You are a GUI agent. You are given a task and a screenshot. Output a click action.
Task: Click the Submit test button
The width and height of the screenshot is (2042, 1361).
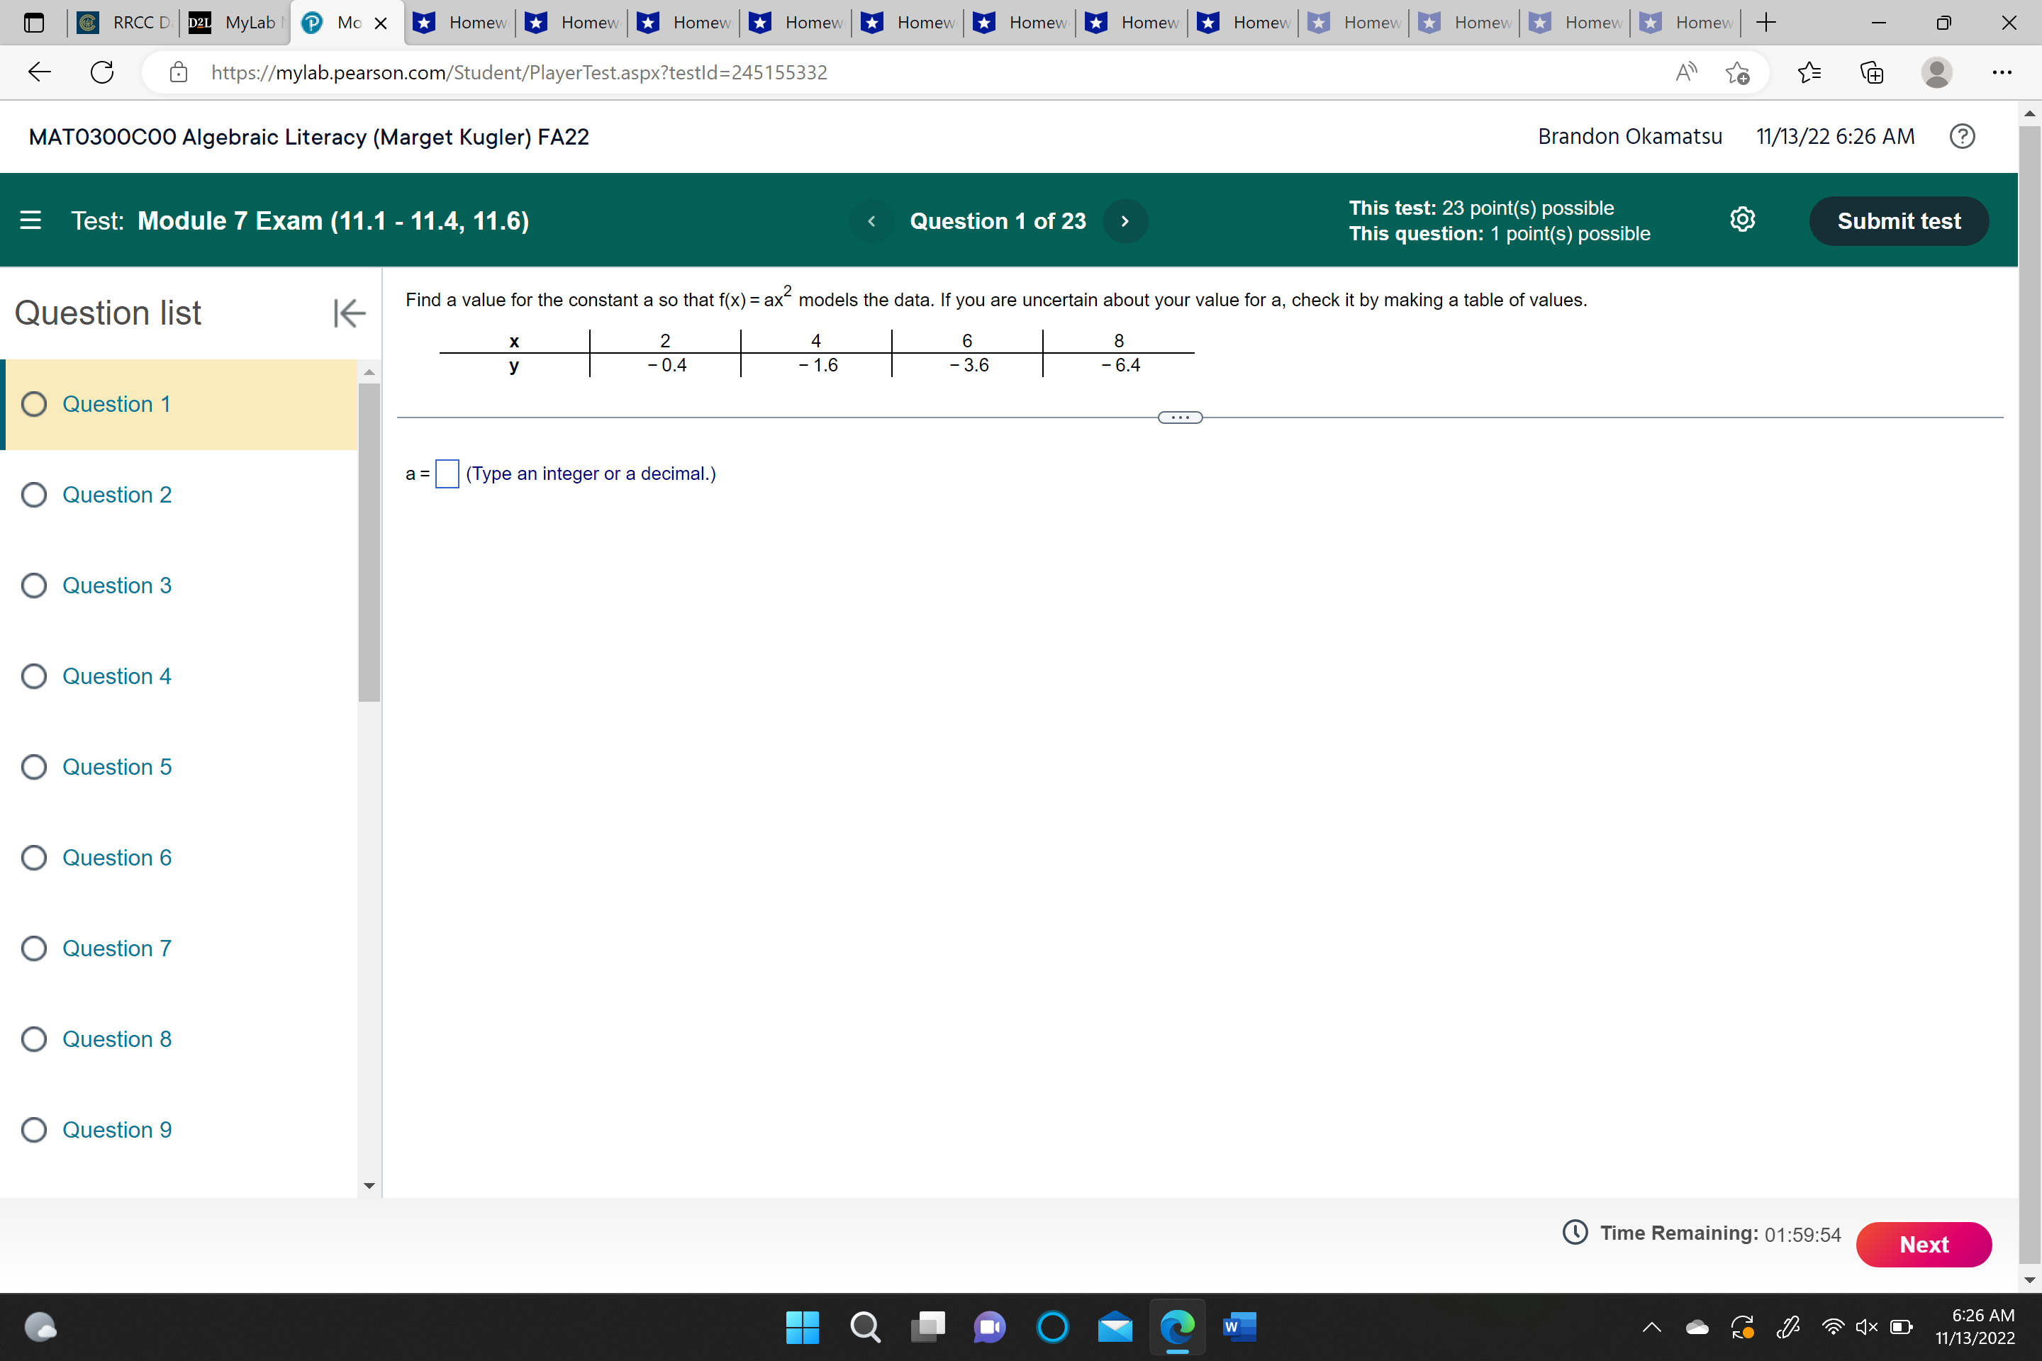tap(1899, 220)
